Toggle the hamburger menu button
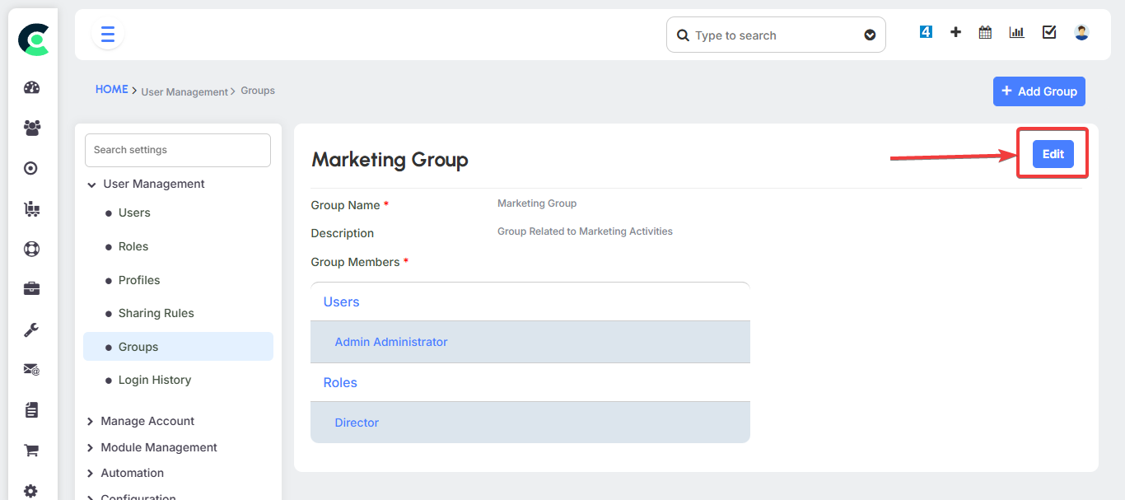The width and height of the screenshot is (1125, 500). (x=108, y=35)
